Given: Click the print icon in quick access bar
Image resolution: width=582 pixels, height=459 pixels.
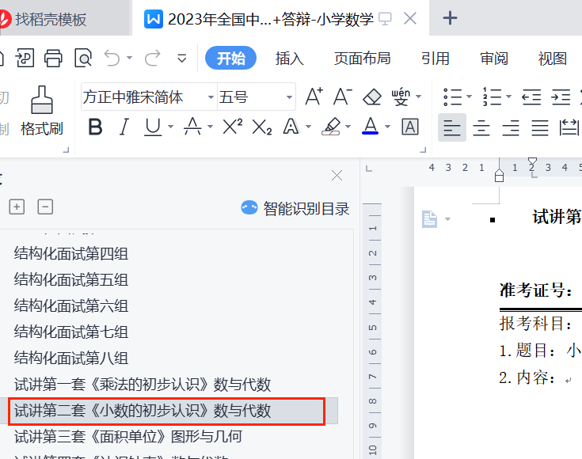Looking at the screenshot, I should point(53,58).
